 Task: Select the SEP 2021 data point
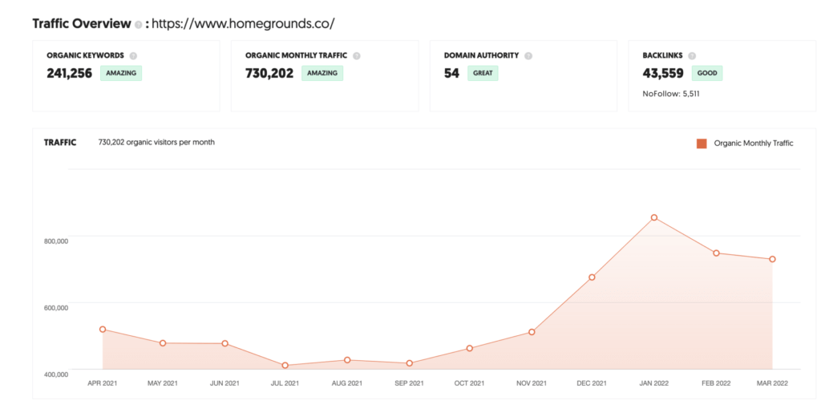[410, 363]
